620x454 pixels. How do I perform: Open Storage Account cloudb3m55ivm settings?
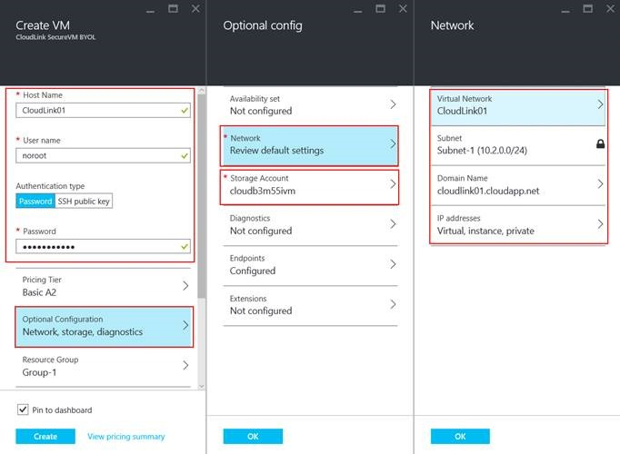[x=310, y=184]
